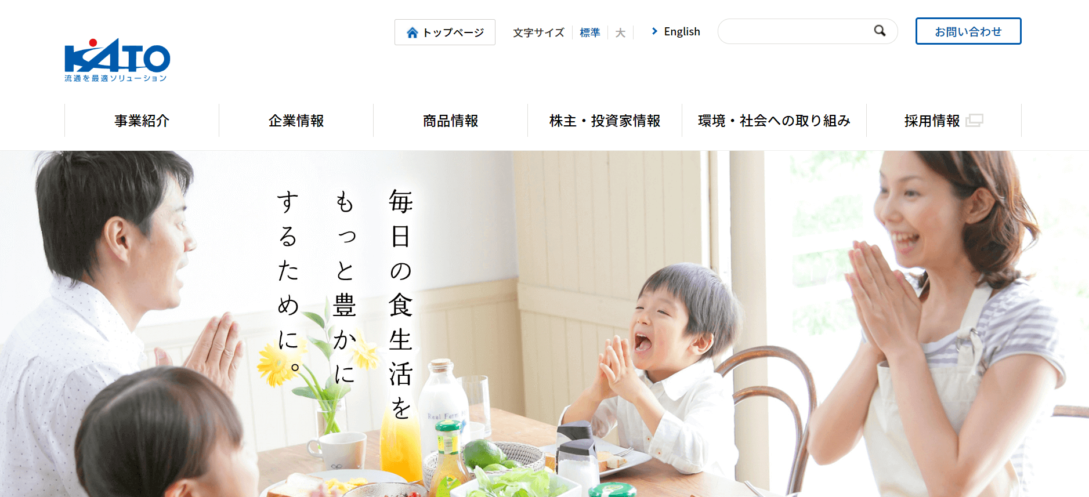Set text size to 大

pyautogui.click(x=620, y=32)
